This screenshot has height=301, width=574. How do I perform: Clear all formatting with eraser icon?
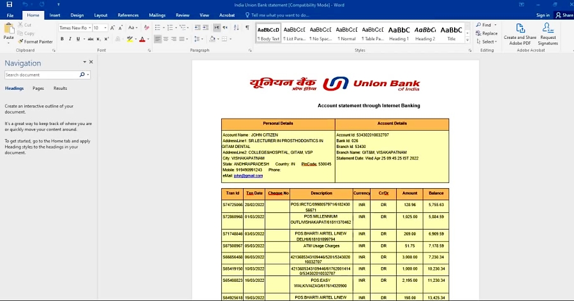tap(147, 28)
